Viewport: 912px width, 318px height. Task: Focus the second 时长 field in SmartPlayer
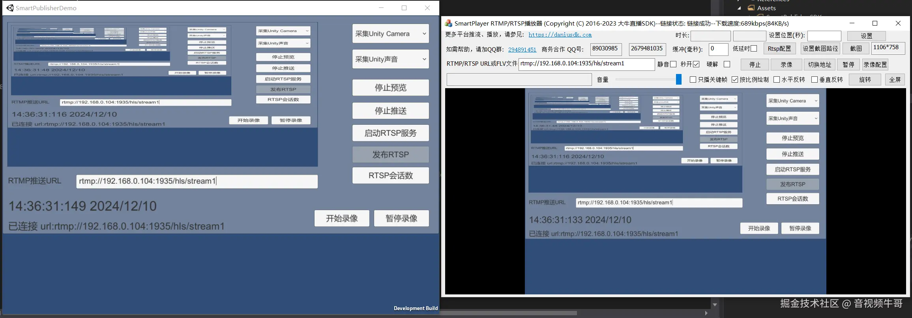click(749, 36)
